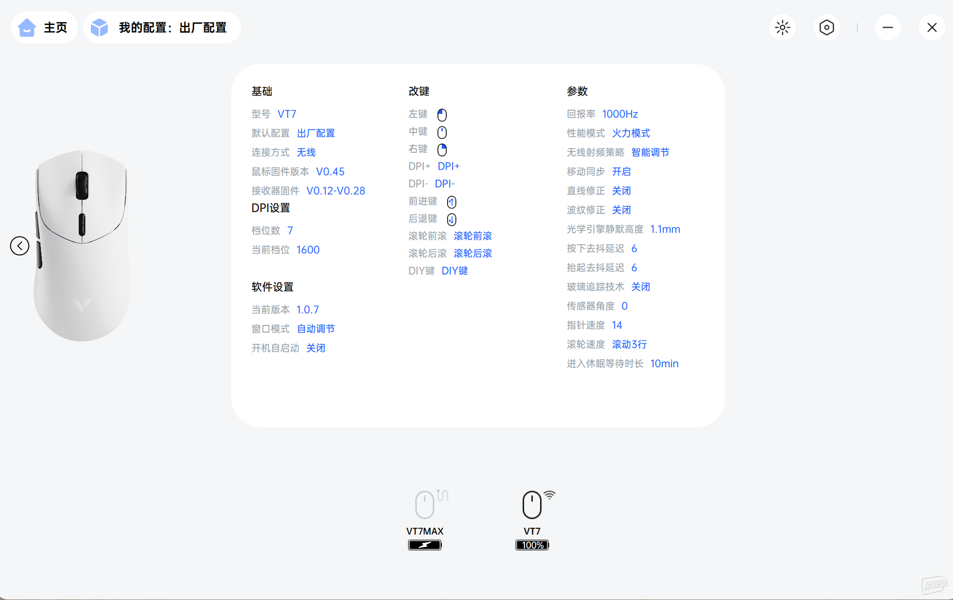This screenshot has height=600, width=953.
Task: Go to the 主页 home tab
Action: click(44, 27)
